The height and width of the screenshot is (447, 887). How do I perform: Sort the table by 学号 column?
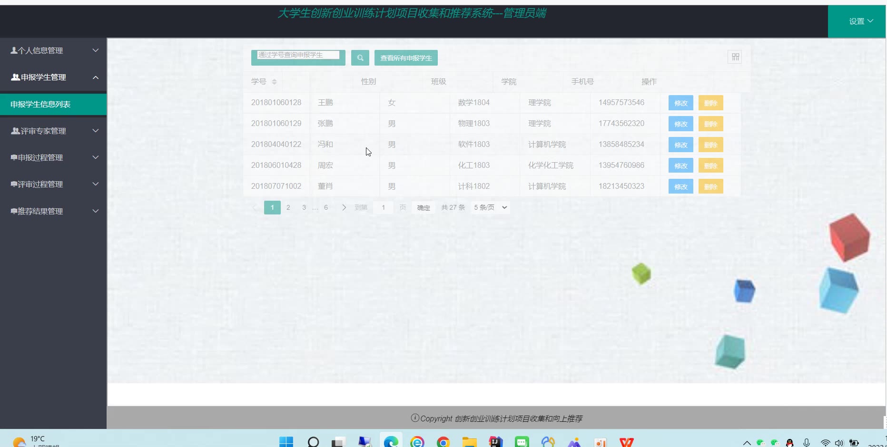click(x=274, y=82)
